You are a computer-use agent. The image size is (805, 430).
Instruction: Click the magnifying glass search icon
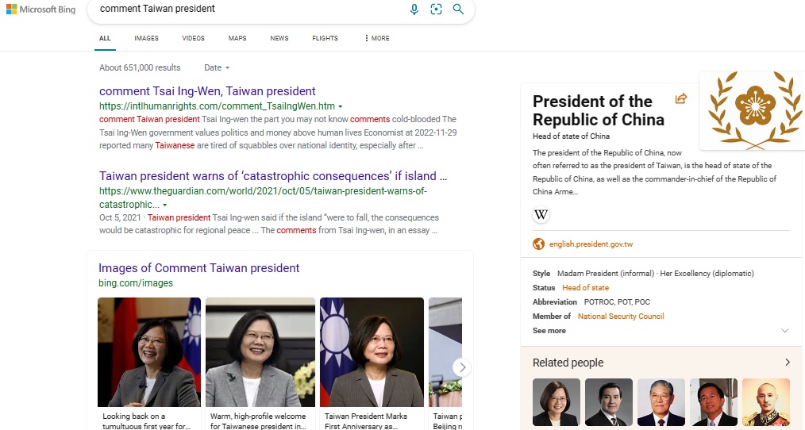coord(458,10)
